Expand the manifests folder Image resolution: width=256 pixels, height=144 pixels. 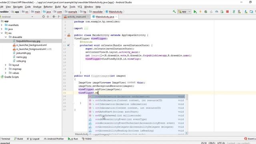pyautogui.click(x=2, y=25)
